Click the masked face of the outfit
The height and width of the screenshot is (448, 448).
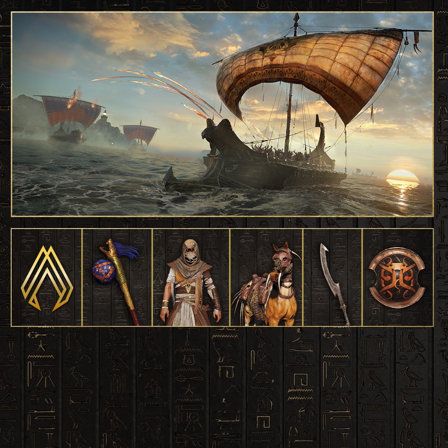(190, 252)
